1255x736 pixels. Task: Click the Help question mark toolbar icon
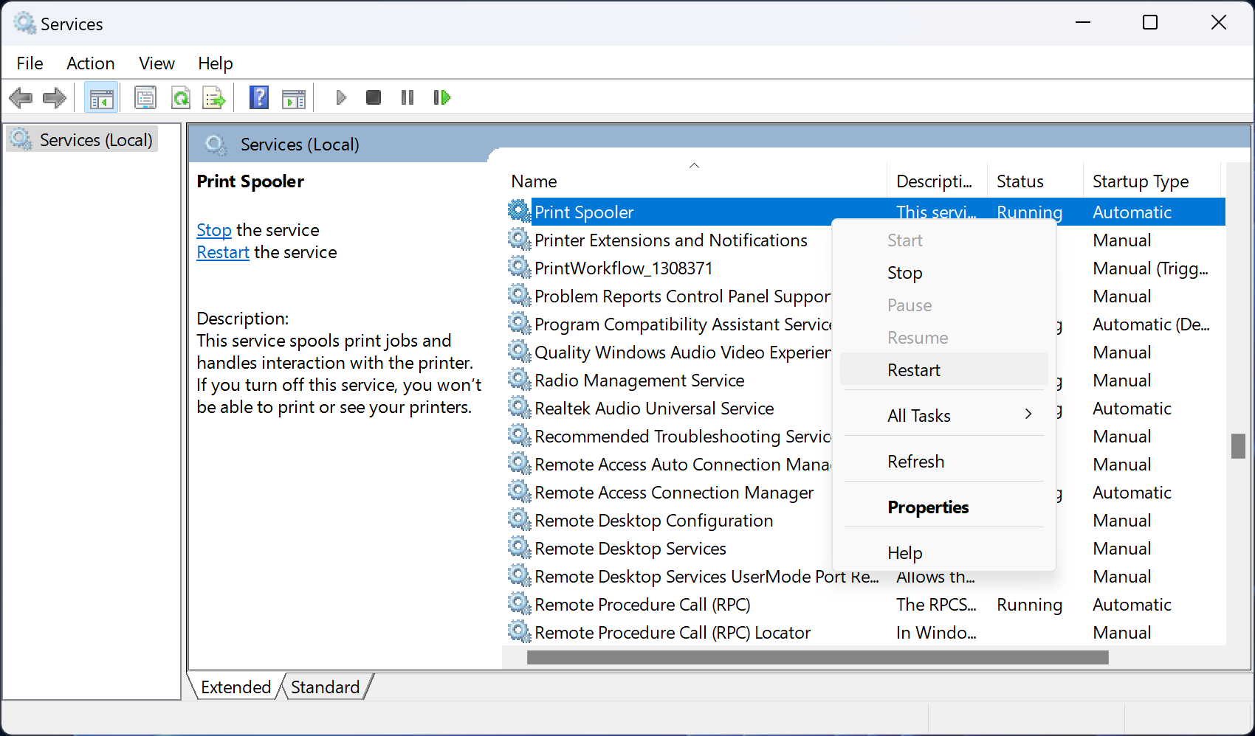[259, 97]
